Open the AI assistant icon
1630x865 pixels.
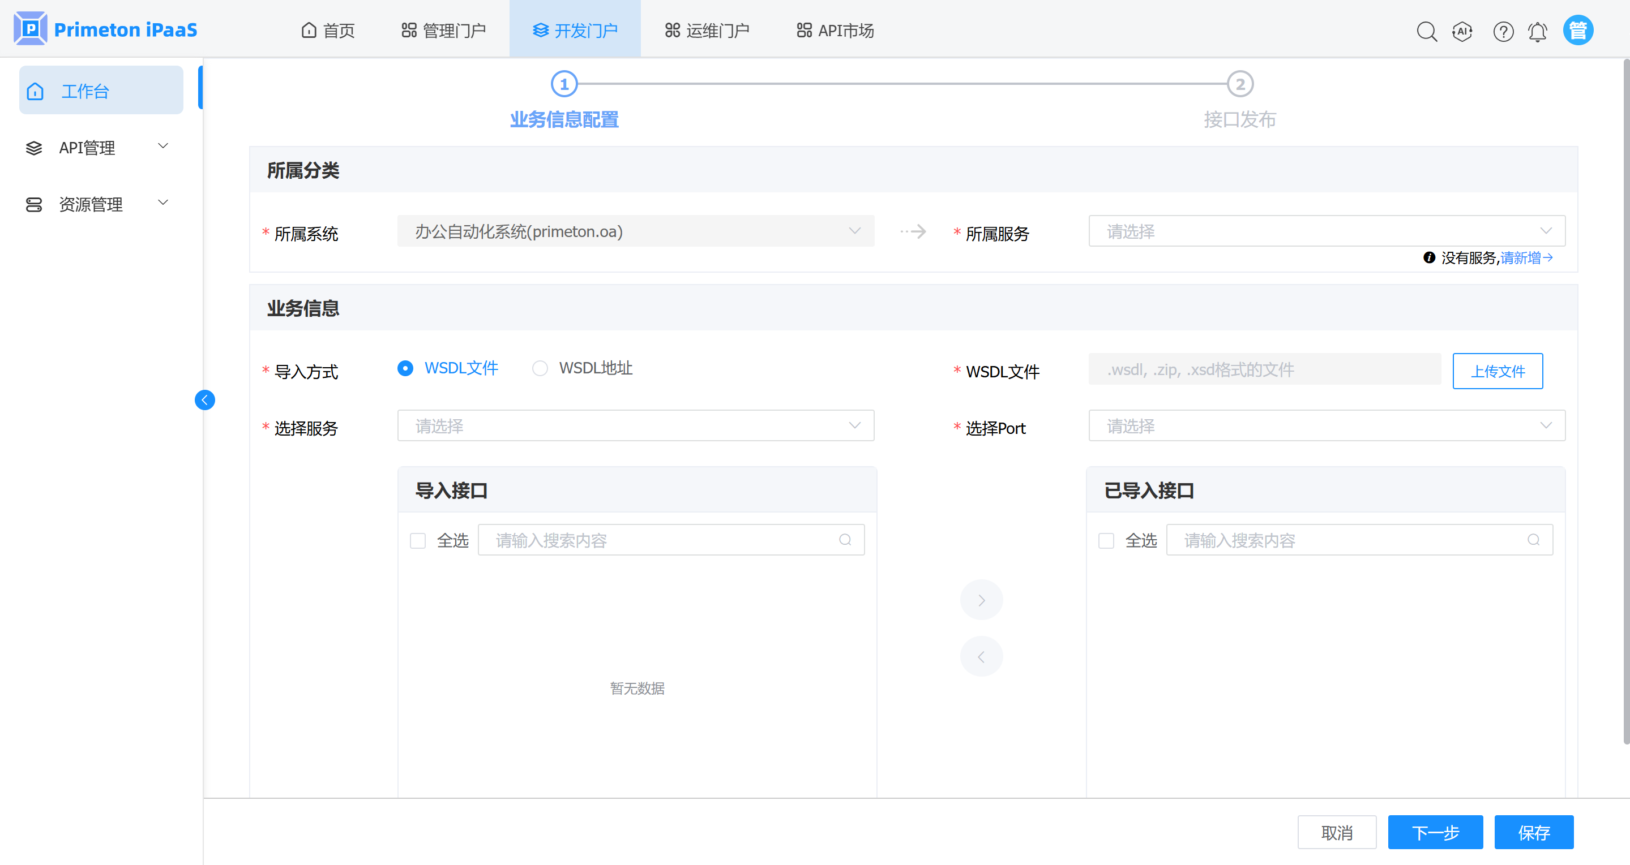click(1462, 31)
